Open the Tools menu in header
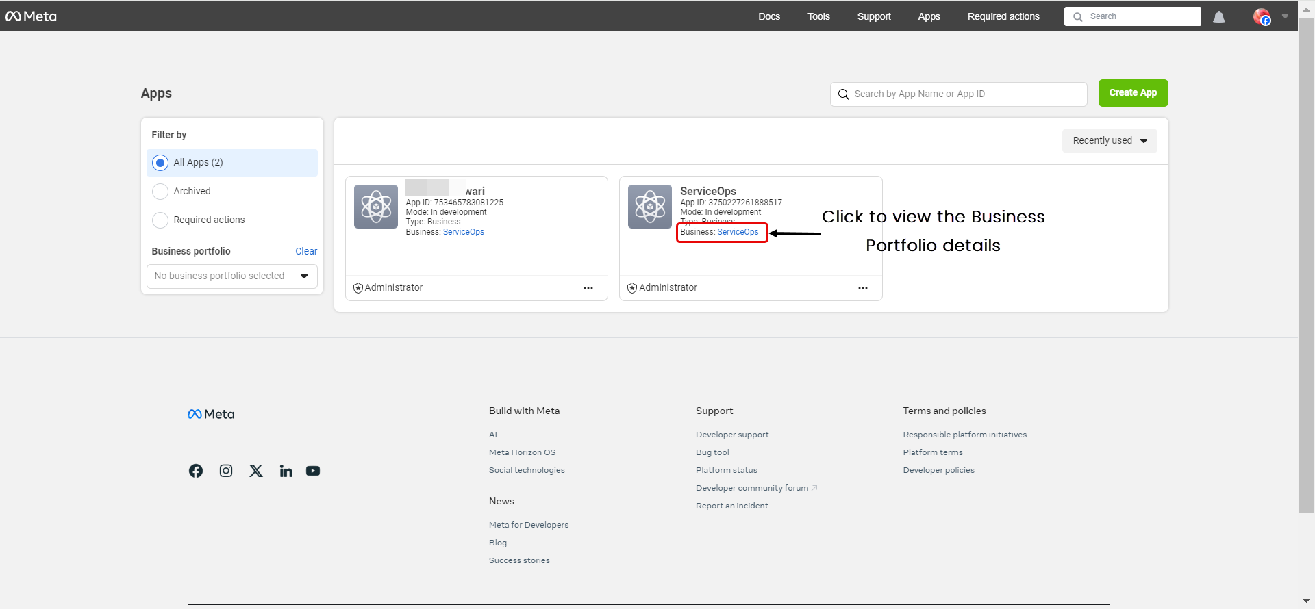The image size is (1315, 609). click(818, 17)
